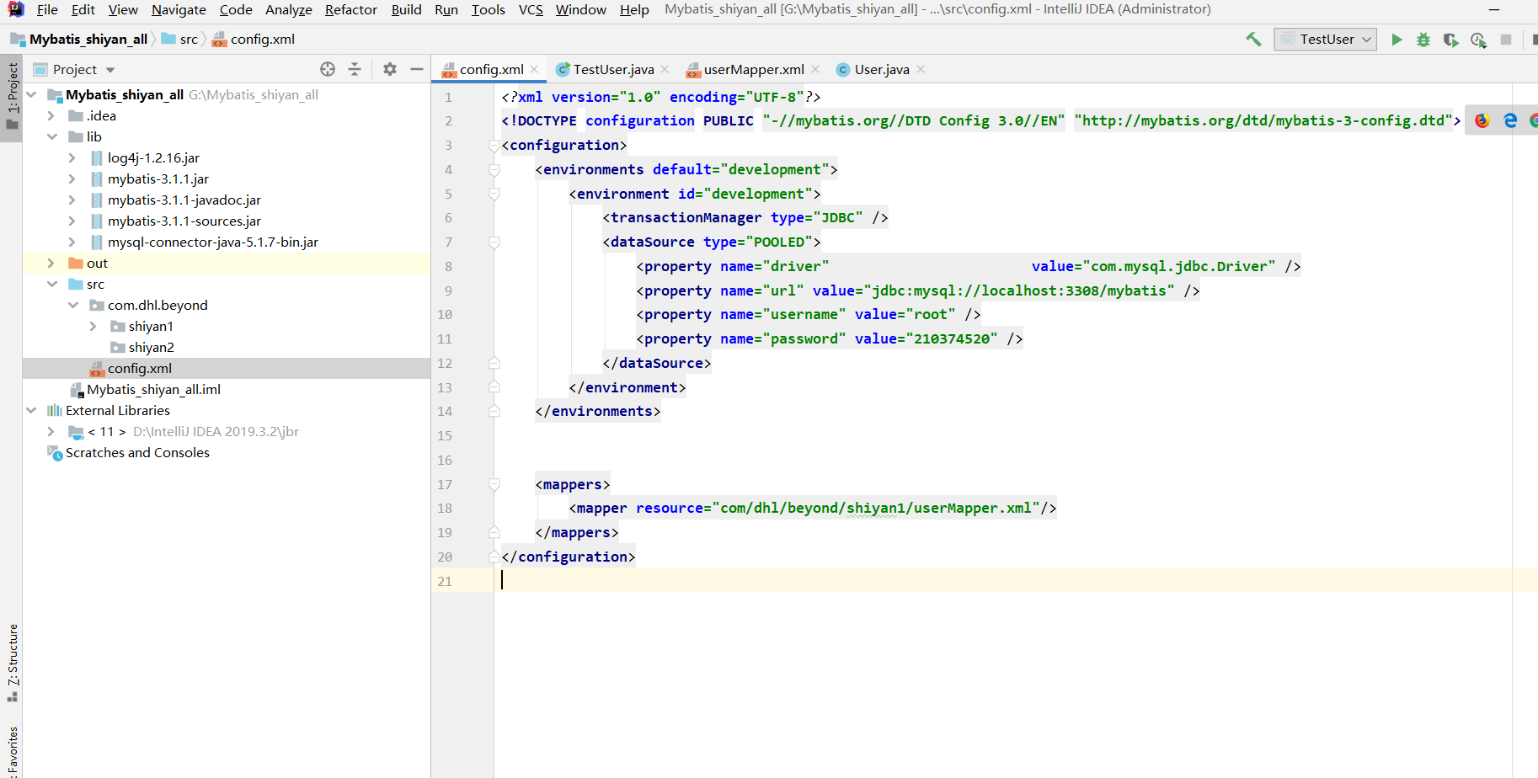Run with Coverage shield icon
Viewport: 1538px width, 778px height.
coord(1450,40)
